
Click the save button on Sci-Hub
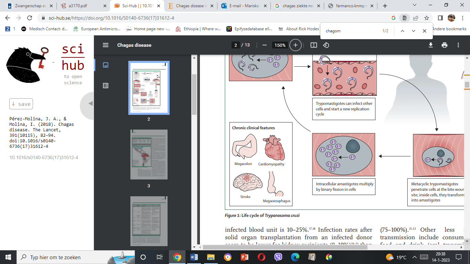21,104
